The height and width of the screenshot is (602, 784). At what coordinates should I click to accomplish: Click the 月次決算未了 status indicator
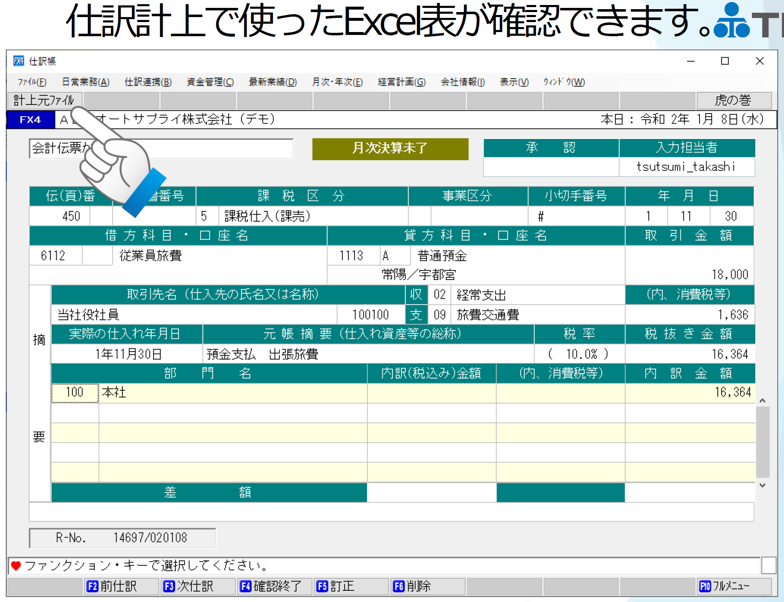click(390, 149)
